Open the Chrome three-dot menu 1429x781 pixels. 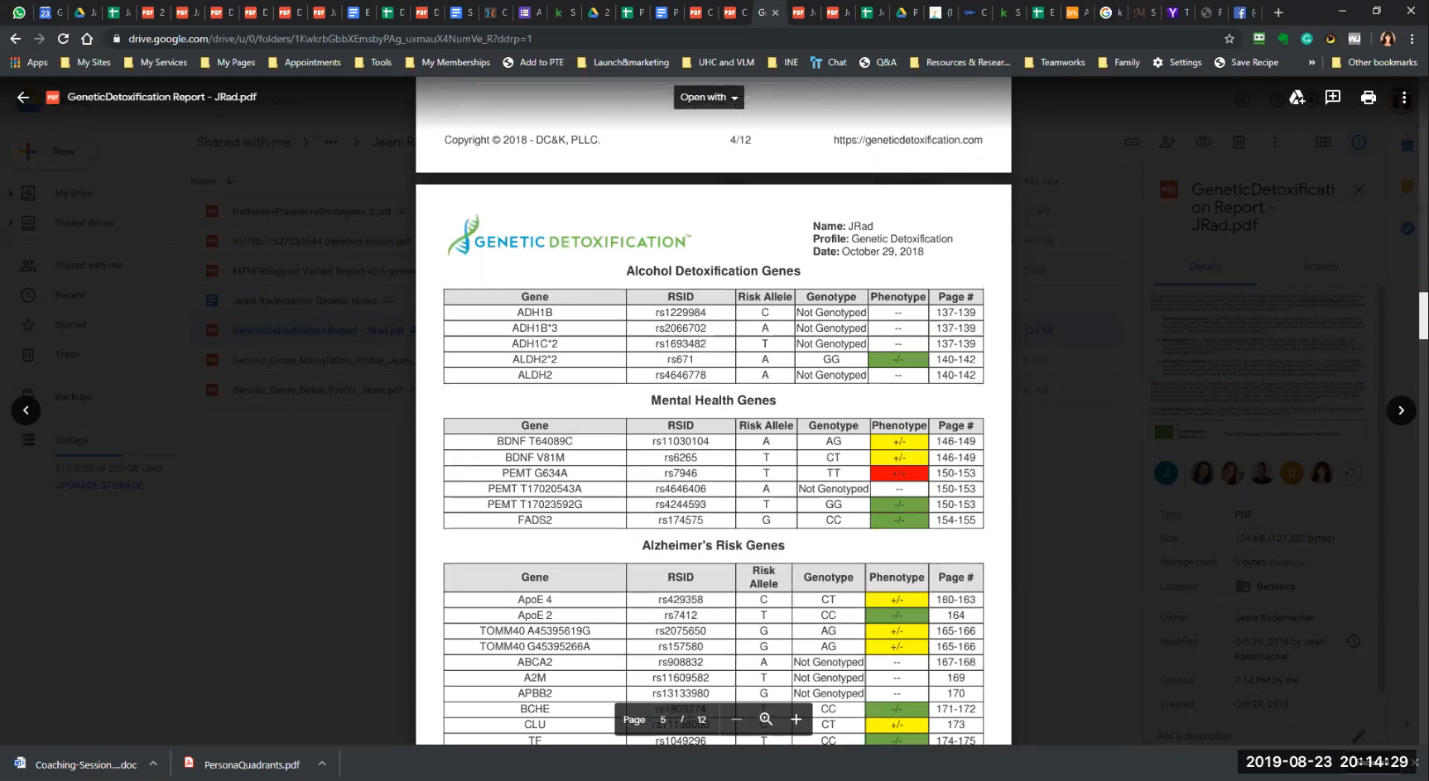(1412, 39)
